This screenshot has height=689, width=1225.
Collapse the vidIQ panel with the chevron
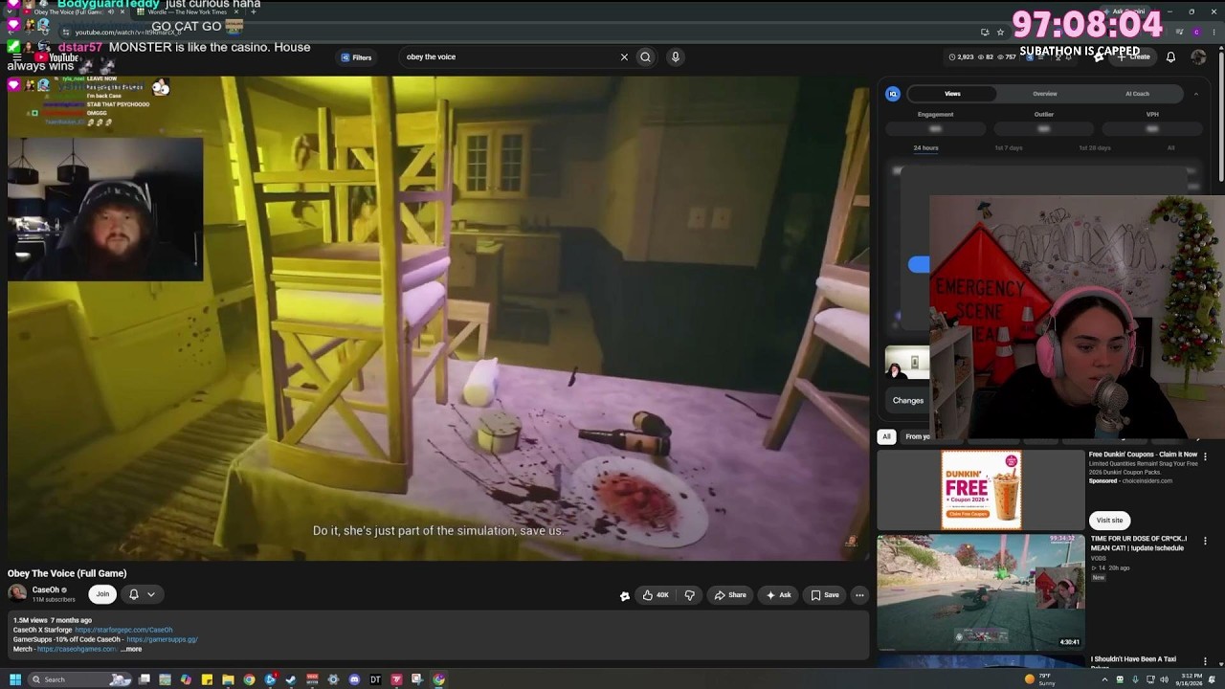coord(1195,94)
